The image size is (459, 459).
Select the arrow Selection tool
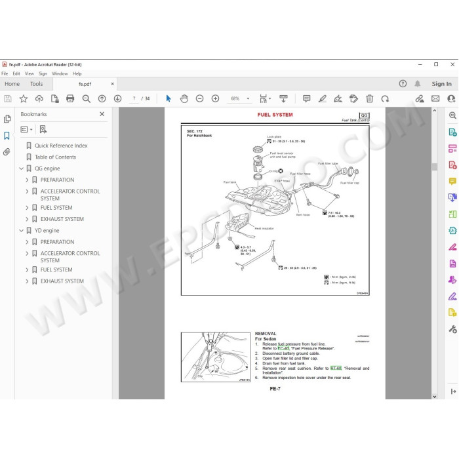169,98
